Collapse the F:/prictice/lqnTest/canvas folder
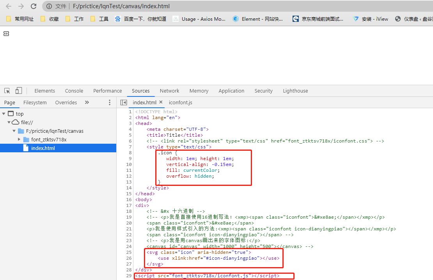The width and height of the screenshot is (433, 280). (14, 131)
